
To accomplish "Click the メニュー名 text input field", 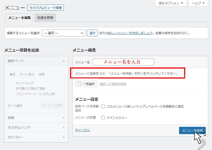I will pyautogui.click(x=123, y=62).
